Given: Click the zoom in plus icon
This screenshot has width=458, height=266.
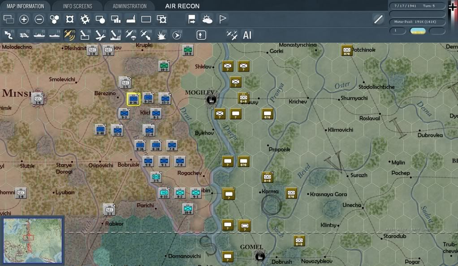Looking at the screenshot, I should pyautogui.click(x=24, y=19).
